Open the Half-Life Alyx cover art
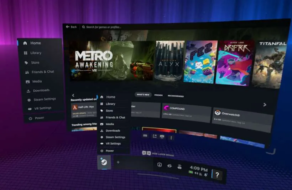The height and width of the screenshot is (190, 292). tap(169, 61)
